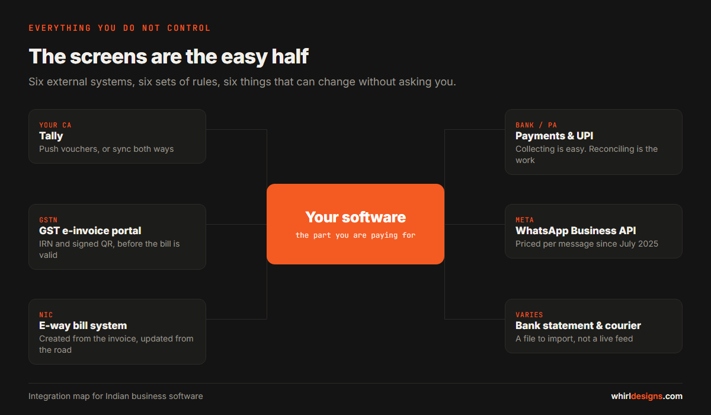
Task: Click the Integration map footer caption
Action: click(116, 396)
